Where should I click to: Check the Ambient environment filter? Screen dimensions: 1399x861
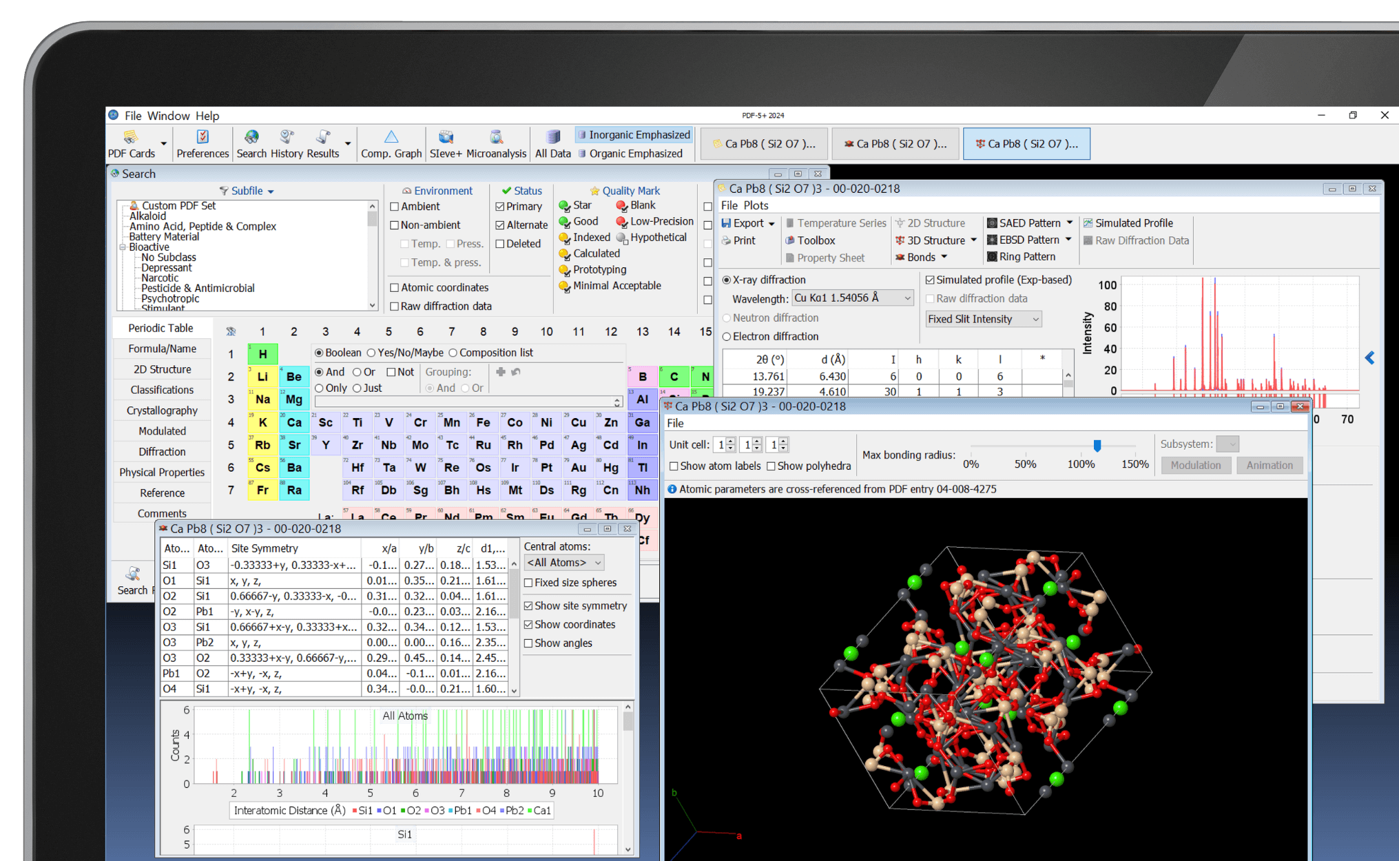click(395, 206)
